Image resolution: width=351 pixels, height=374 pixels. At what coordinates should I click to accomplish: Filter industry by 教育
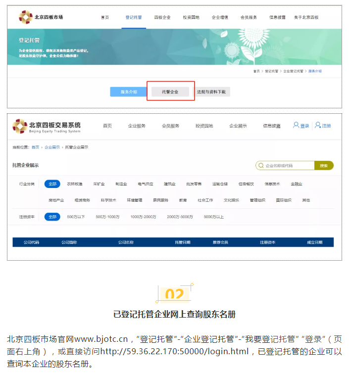(183, 200)
